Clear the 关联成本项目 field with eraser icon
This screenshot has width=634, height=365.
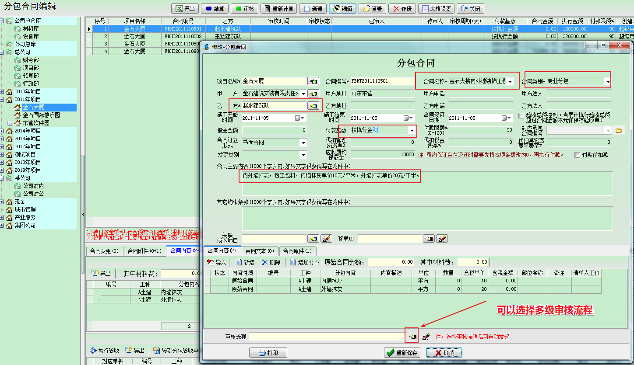point(326,239)
